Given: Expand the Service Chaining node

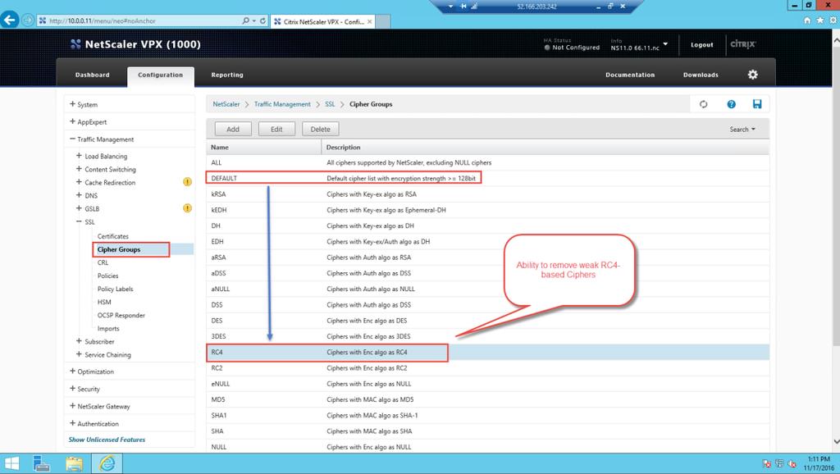Looking at the screenshot, I should pos(79,354).
